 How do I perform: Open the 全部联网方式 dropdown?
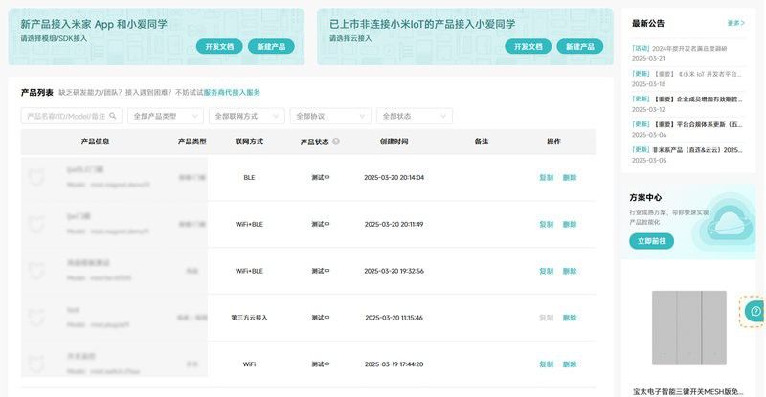tap(247, 116)
